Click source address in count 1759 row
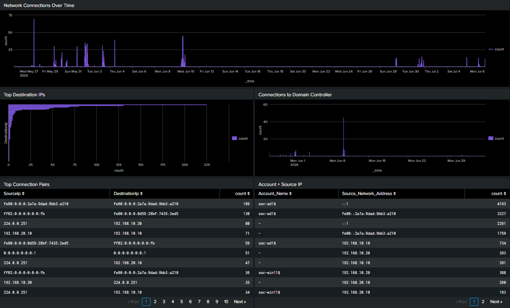Viewport: 510px width, 308px height. 369,233
